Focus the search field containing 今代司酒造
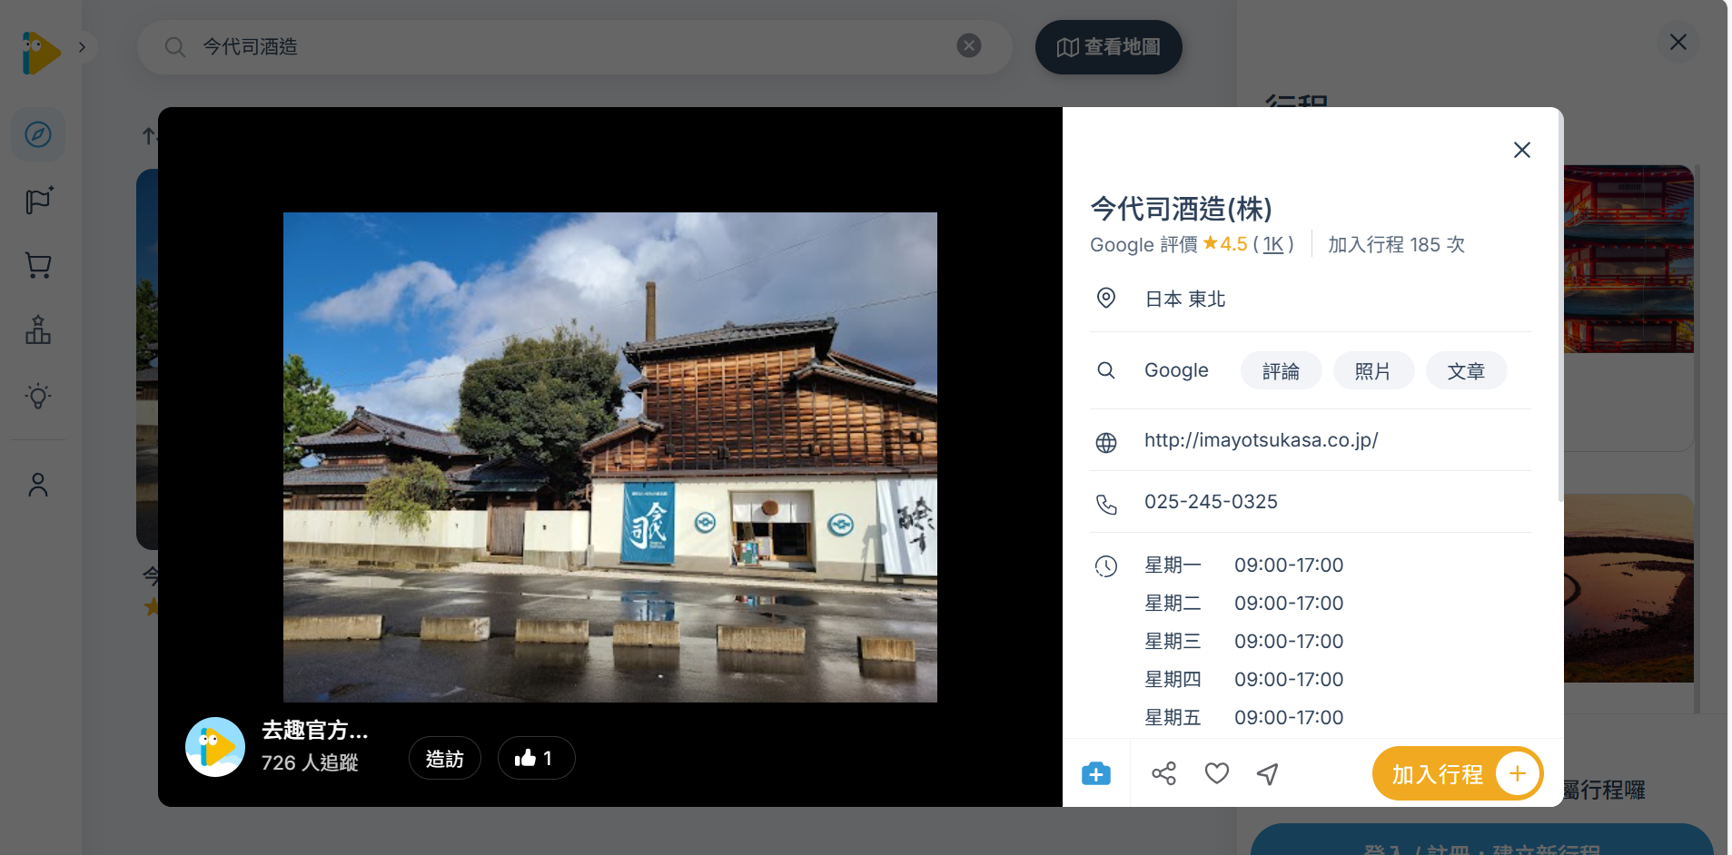1732x855 pixels. (574, 47)
